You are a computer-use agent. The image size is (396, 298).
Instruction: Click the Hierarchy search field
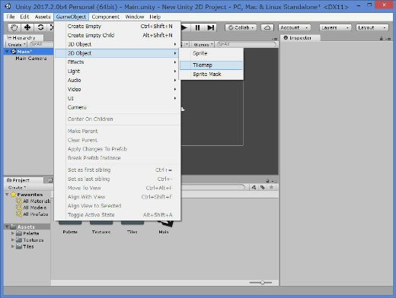pos(40,44)
